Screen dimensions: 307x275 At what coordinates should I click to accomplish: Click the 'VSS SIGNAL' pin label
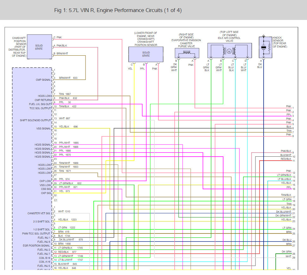point(43,128)
